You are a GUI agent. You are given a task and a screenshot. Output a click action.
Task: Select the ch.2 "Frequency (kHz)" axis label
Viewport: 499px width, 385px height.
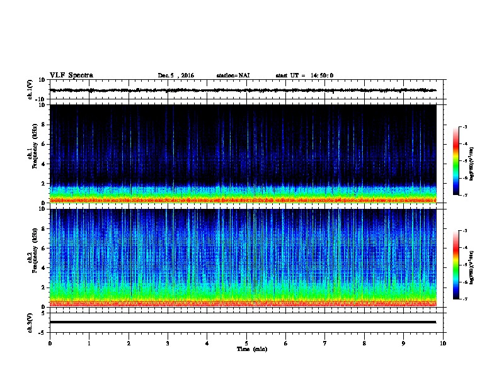coord(35,250)
